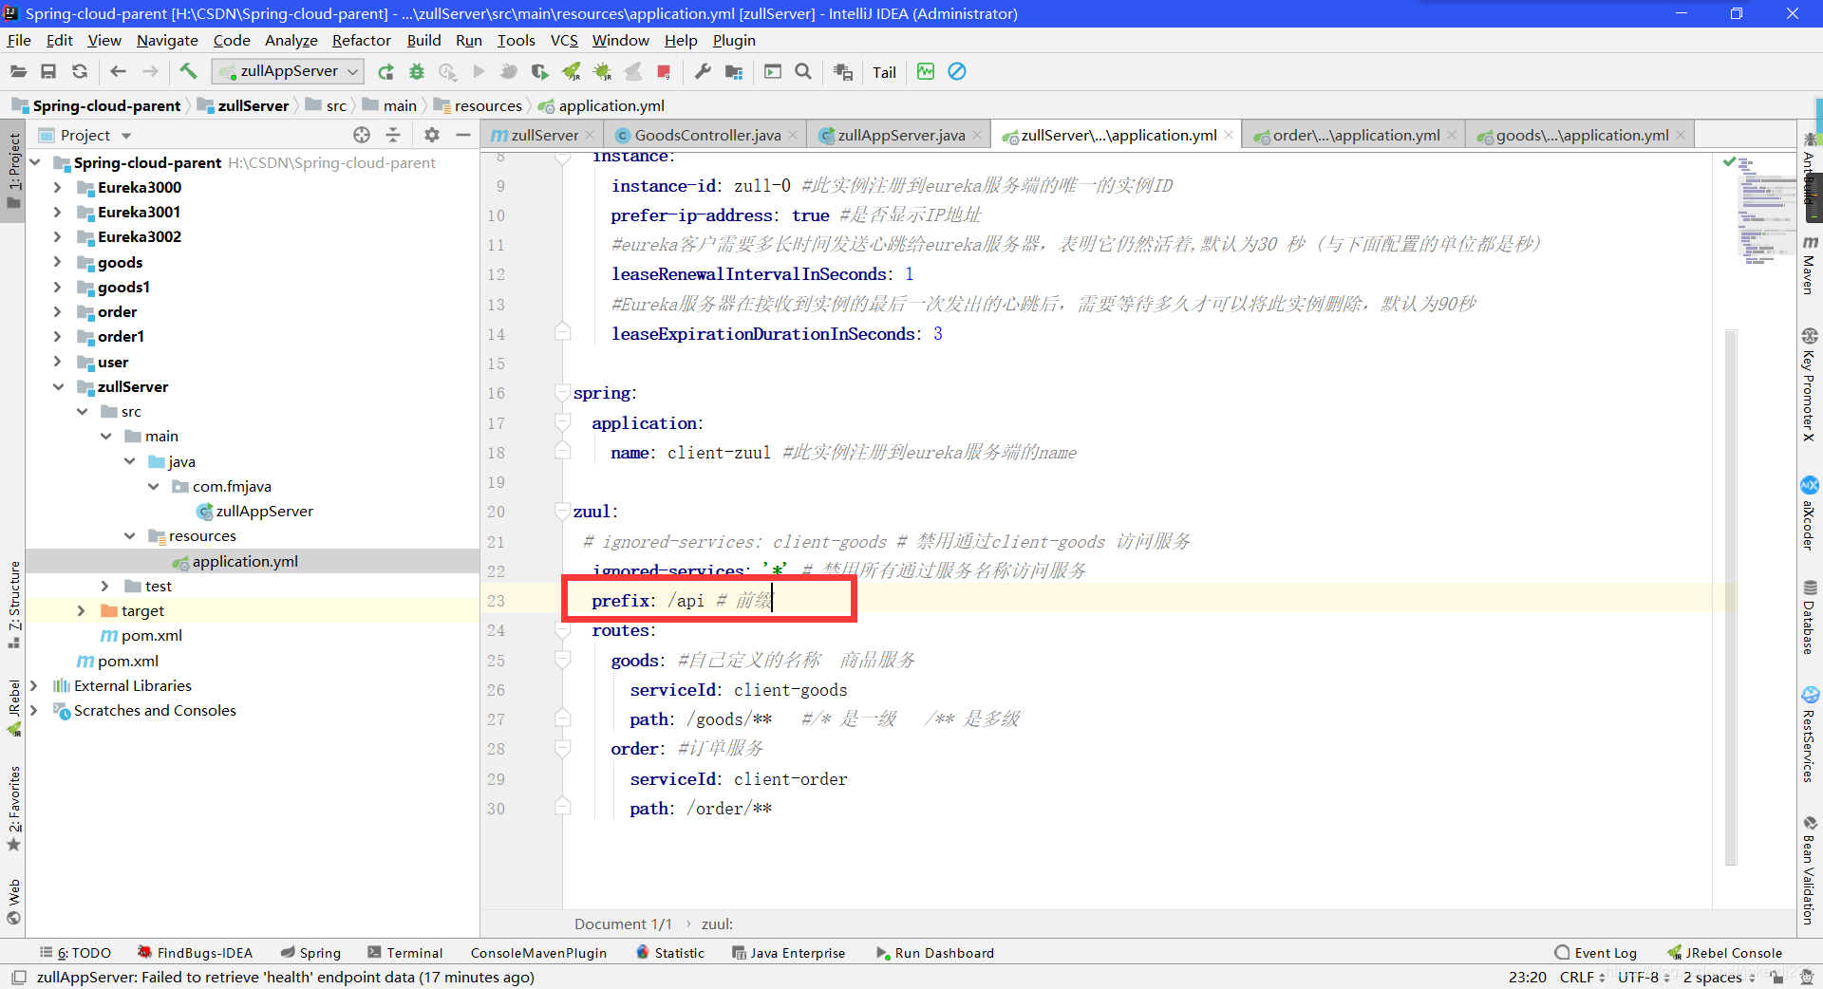Click the Open folder toolbar icon

point(18,71)
